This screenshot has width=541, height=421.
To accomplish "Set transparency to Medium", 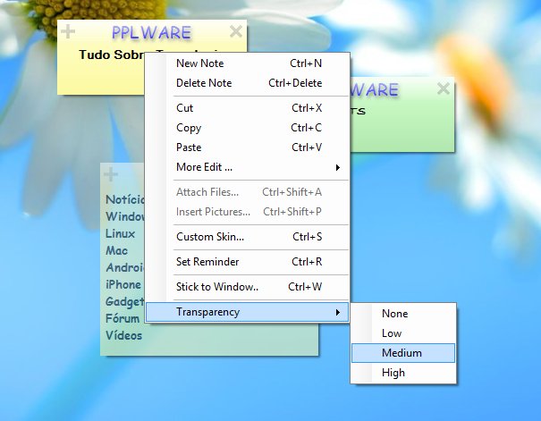I will (x=402, y=353).
